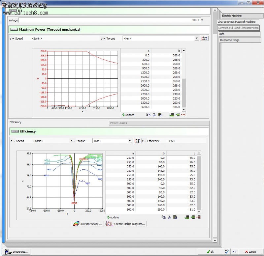Open the Output Settings tab
The image size is (264, 256).
240,40
